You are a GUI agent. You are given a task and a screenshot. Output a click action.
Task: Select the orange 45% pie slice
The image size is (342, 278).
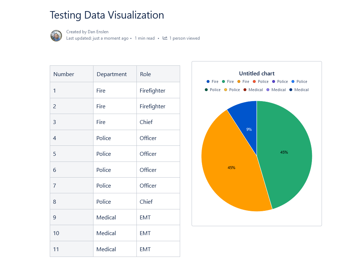pos(232,167)
